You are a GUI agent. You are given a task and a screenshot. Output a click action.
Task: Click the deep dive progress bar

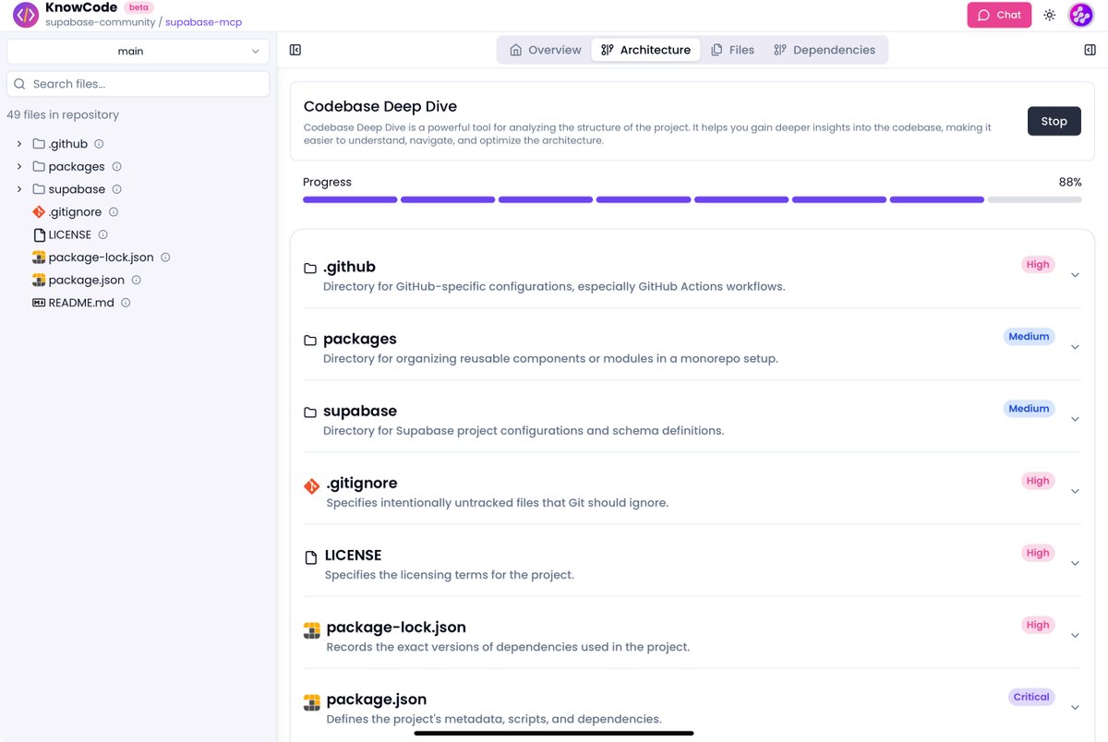(692, 199)
